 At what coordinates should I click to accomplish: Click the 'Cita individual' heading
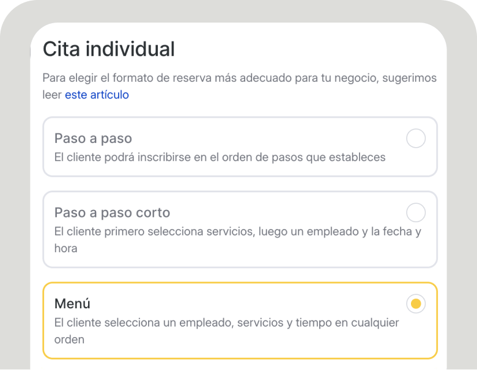108,49
